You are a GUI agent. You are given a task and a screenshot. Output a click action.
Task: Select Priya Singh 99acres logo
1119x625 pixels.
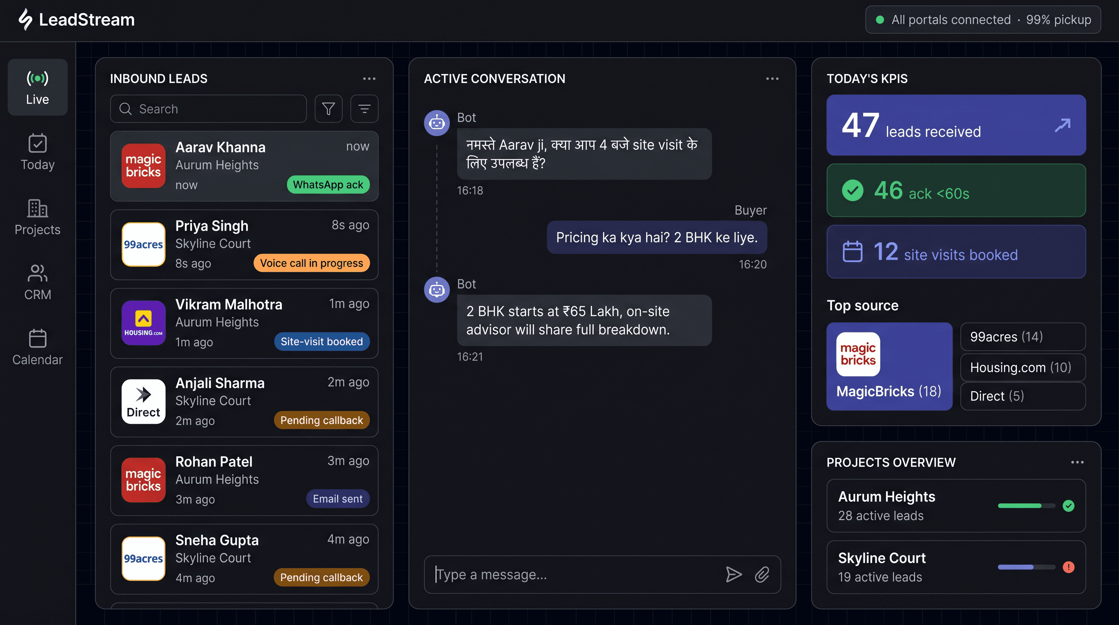tap(144, 244)
